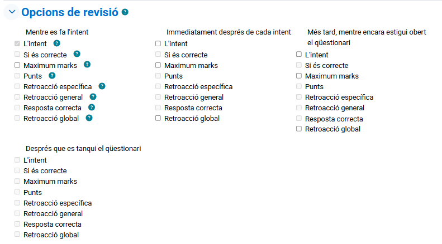Enable Retroacció global under Més tard column
Viewport: 442px width, 244px height.
pos(299,129)
